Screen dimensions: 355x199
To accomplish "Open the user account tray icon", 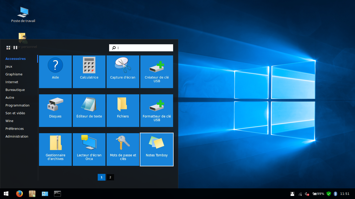I will (292, 194).
